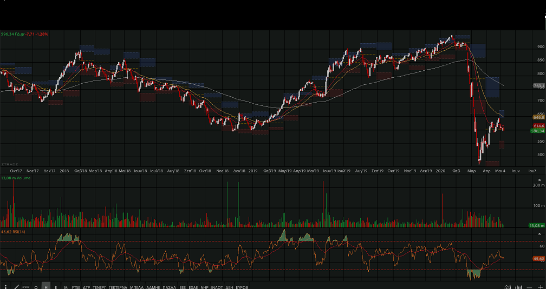The image size is (546, 289).
Task: Select the line drawing tool
Action: (x=16, y=286)
